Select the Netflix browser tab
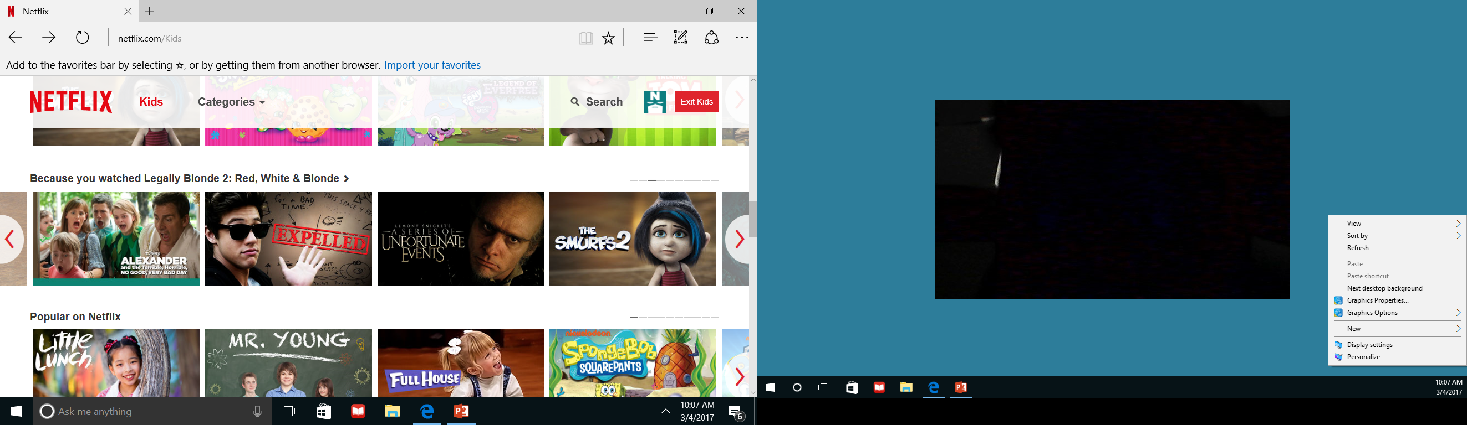Screen dimensions: 1467x425 pos(68,12)
